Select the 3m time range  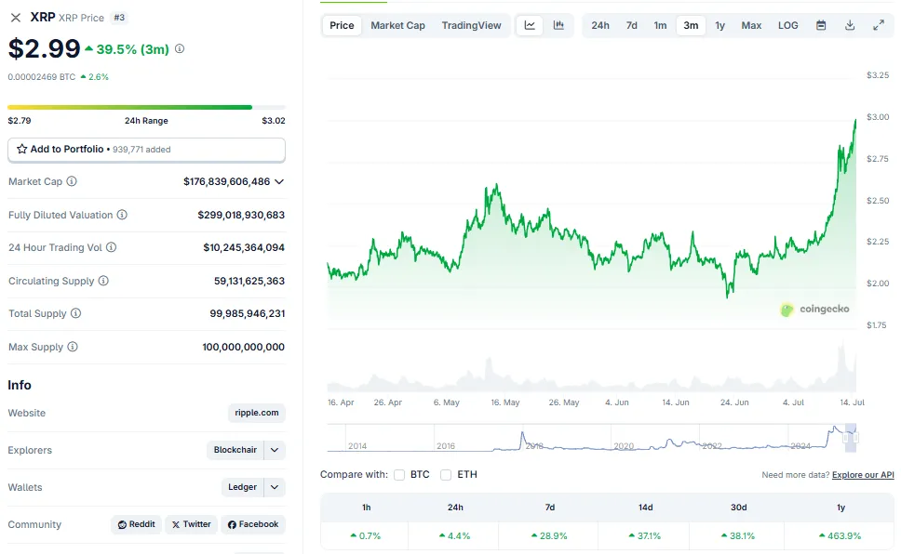click(691, 25)
